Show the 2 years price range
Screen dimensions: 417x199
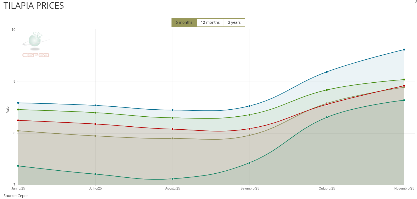tap(234, 22)
